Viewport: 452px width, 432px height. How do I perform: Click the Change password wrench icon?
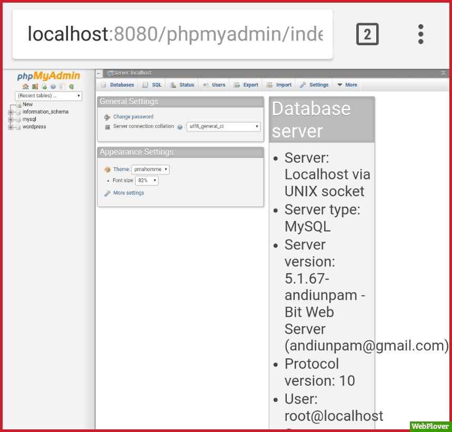[106, 116]
